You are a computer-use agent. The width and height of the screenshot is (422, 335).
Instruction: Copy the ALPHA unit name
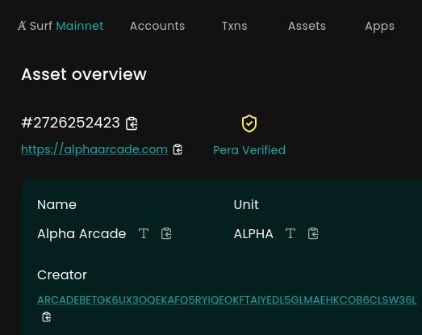[x=313, y=233]
